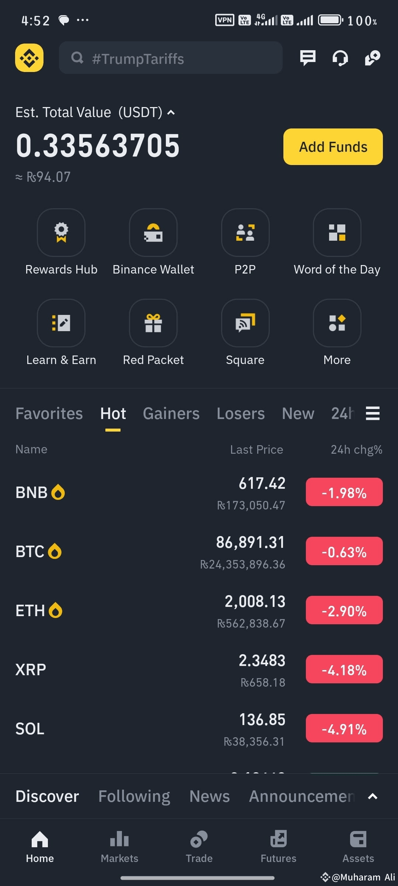Launch the Learn & Earn icon
The width and height of the screenshot is (398, 886).
click(x=61, y=323)
